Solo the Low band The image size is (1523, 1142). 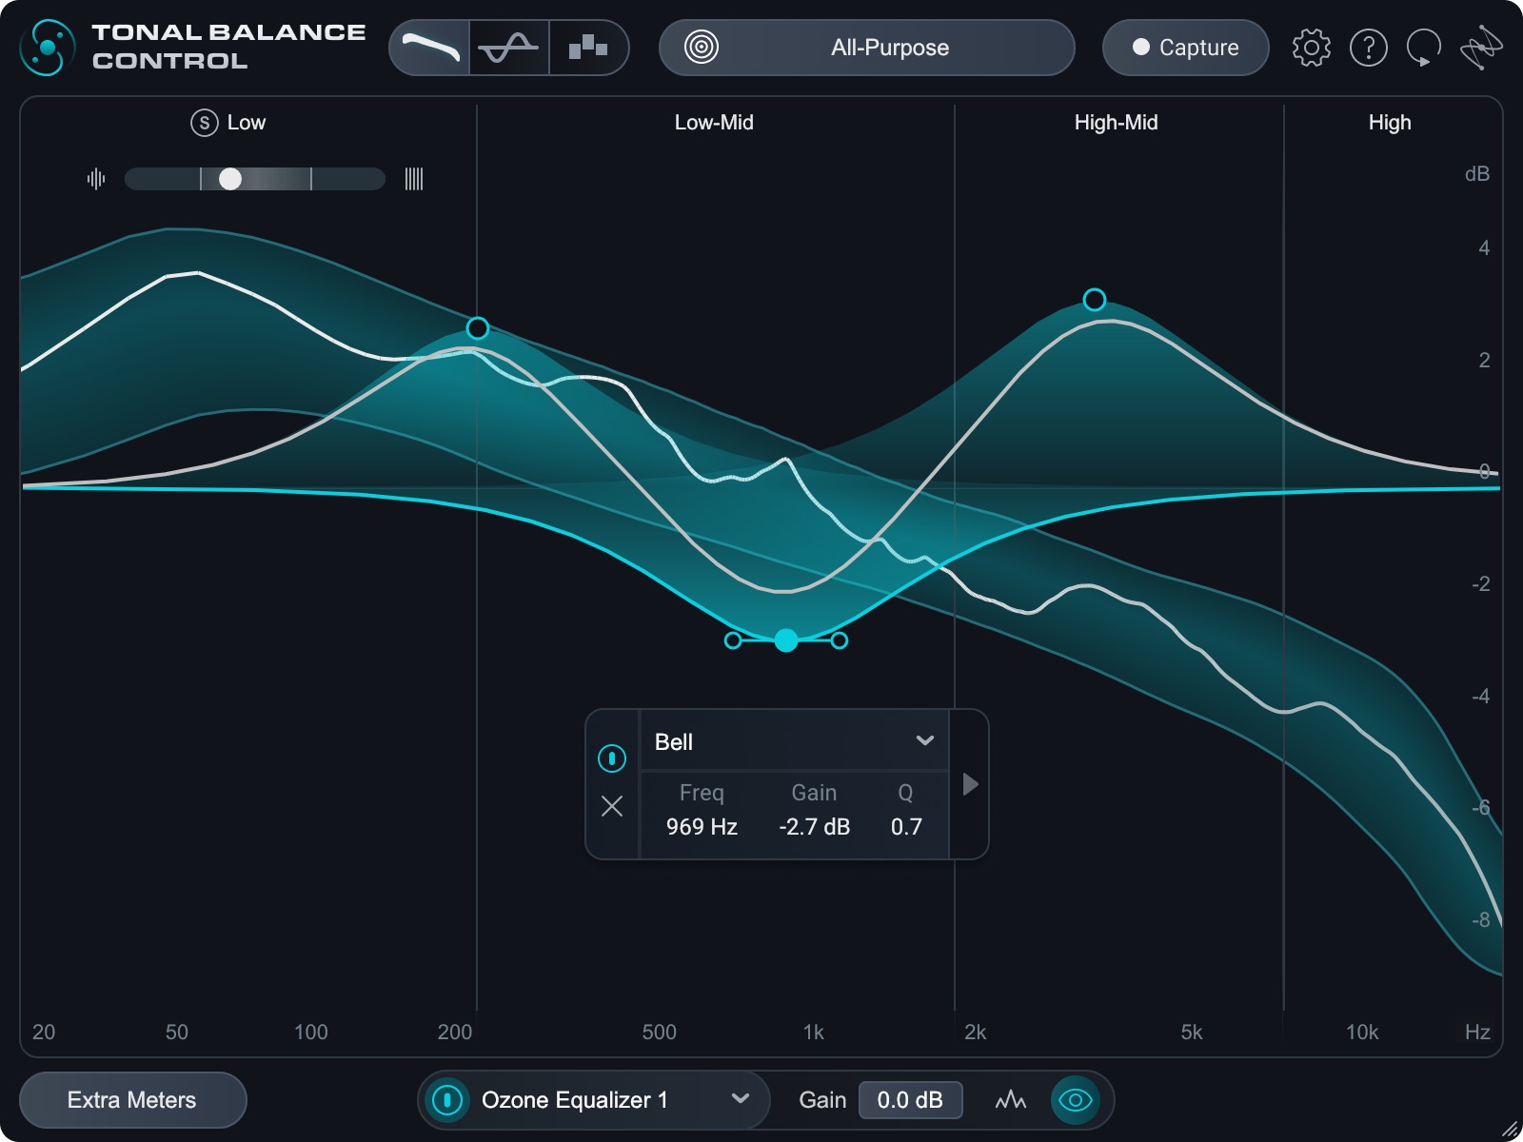point(205,123)
